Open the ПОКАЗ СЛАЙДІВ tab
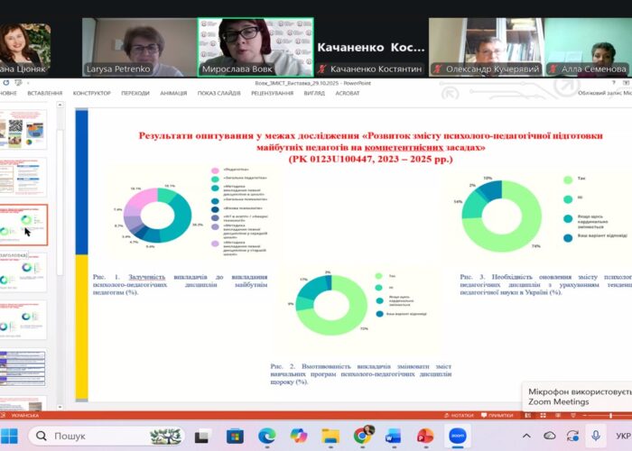Screen dimensions: 632x451 click(x=220, y=92)
